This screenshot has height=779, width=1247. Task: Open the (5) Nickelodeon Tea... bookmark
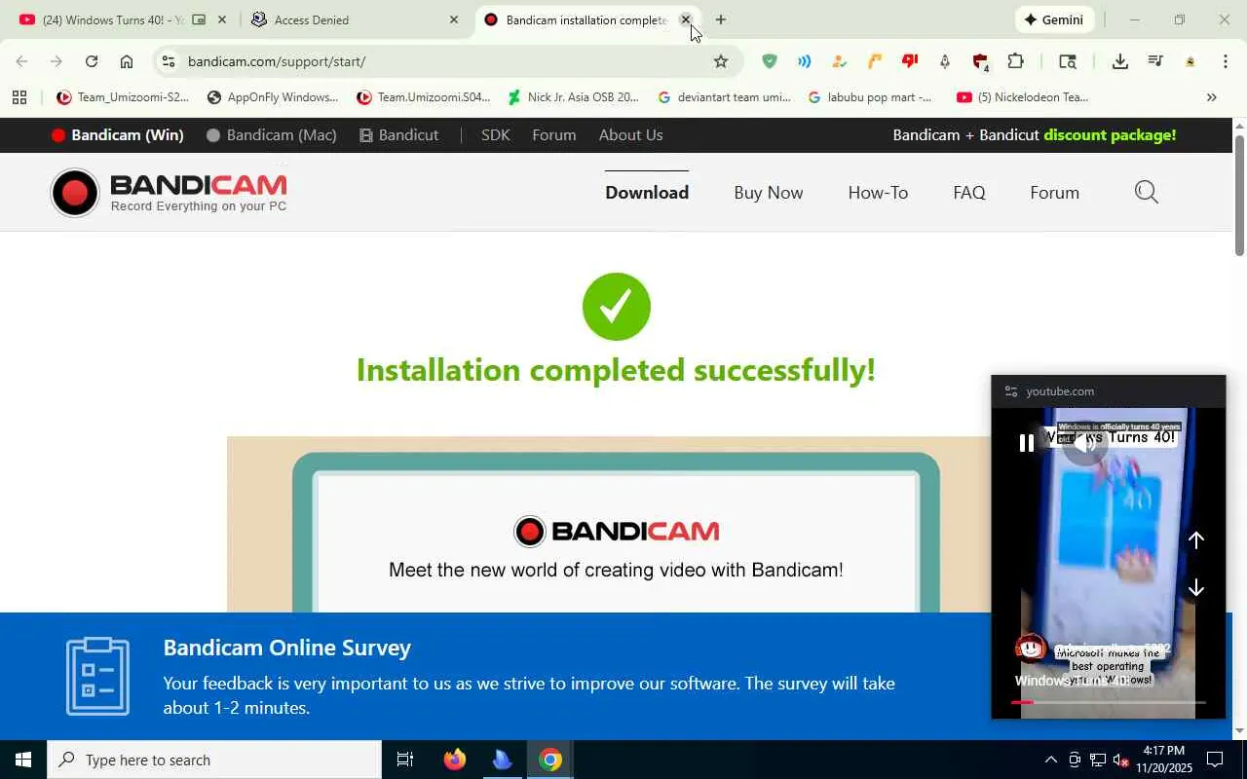point(1023,97)
